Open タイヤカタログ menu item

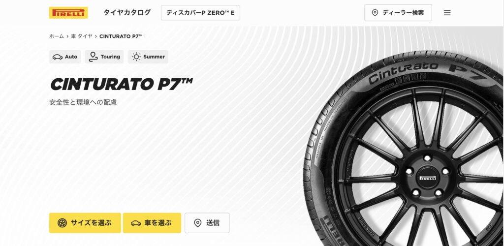pos(127,12)
